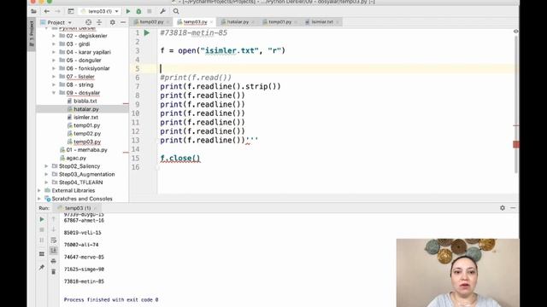
Task: Navigate forward with the right arrow icon
Action: click(x=57, y=11)
